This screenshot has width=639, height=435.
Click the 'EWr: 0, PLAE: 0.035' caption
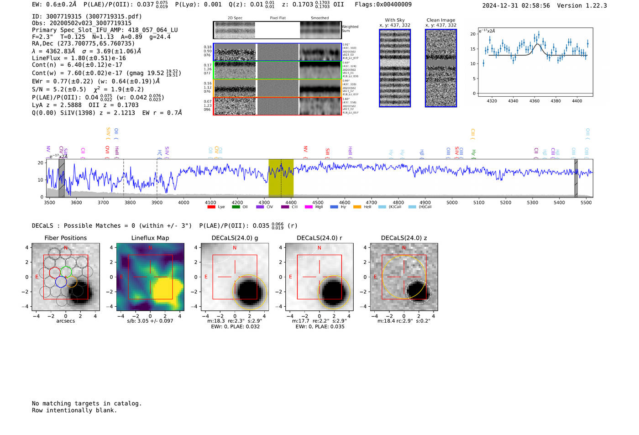(319, 326)
